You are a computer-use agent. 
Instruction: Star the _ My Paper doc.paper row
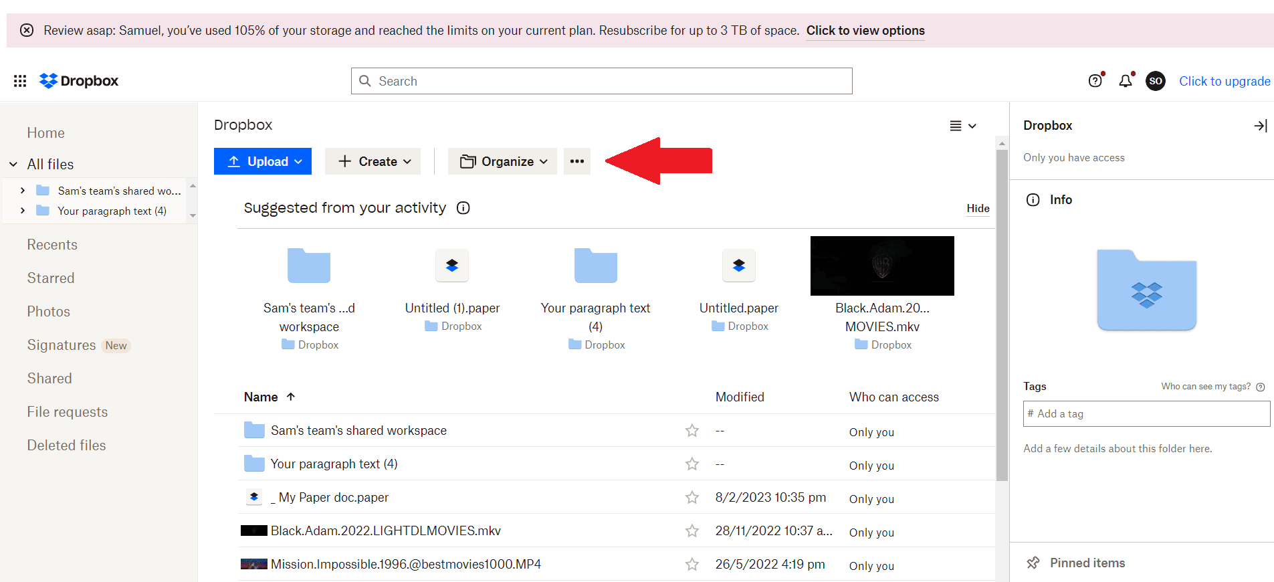[692, 498]
